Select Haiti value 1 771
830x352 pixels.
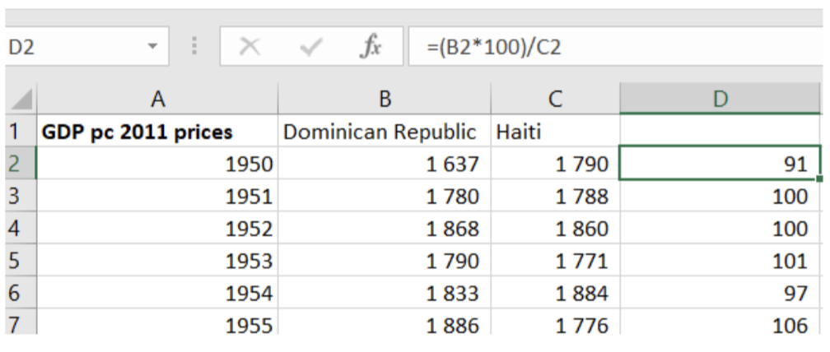555,261
